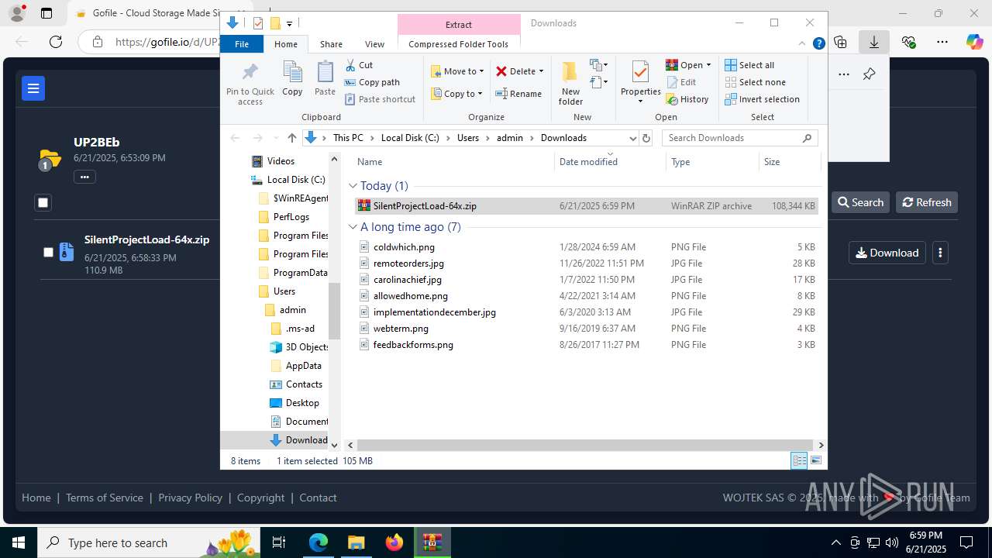The image size is (992, 558).
Task: Click Select all in the ribbon
Action: pyautogui.click(x=749, y=65)
